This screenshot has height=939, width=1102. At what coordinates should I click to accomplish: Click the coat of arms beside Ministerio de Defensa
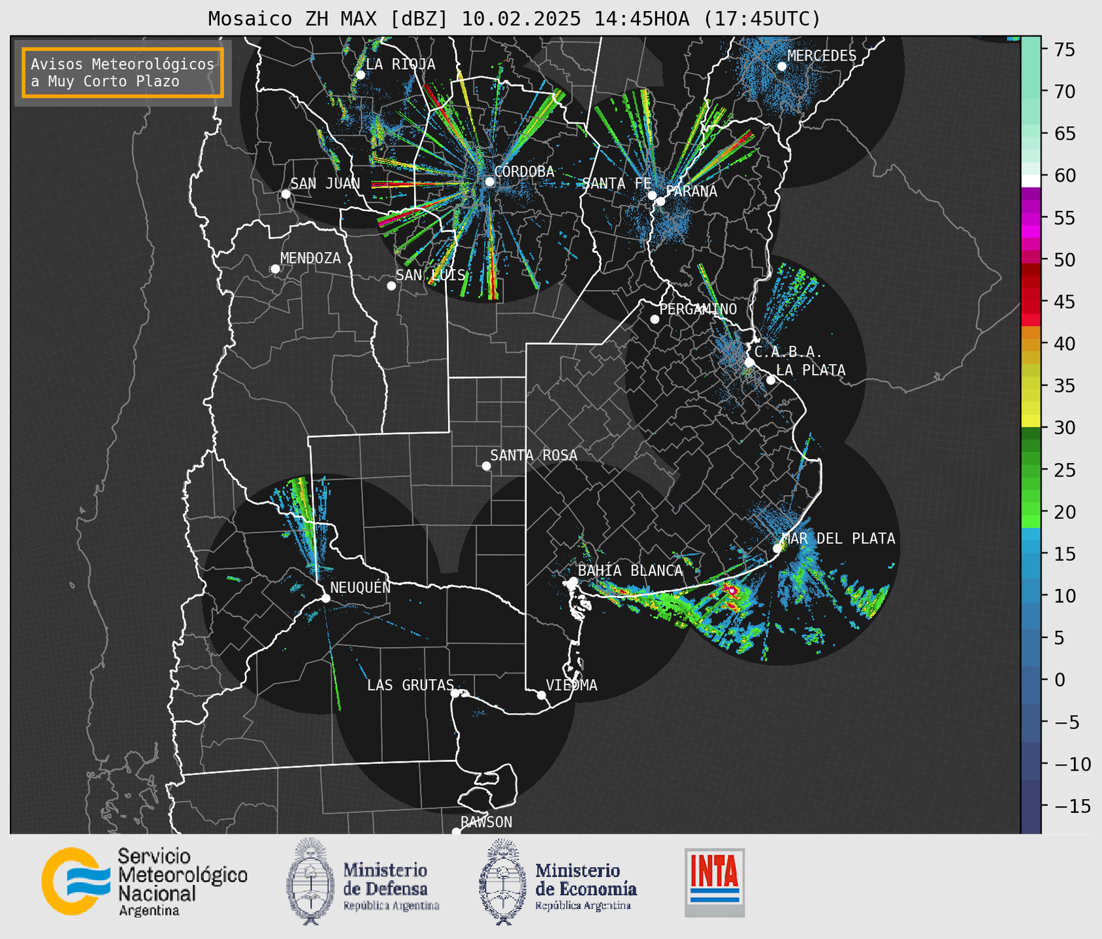[x=310, y=882]
